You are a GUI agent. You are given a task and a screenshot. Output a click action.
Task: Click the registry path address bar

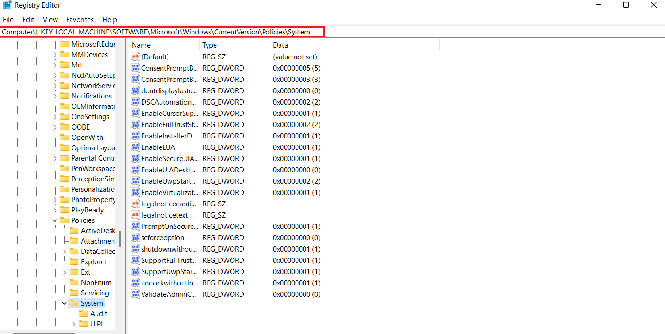tap(162, 32)
